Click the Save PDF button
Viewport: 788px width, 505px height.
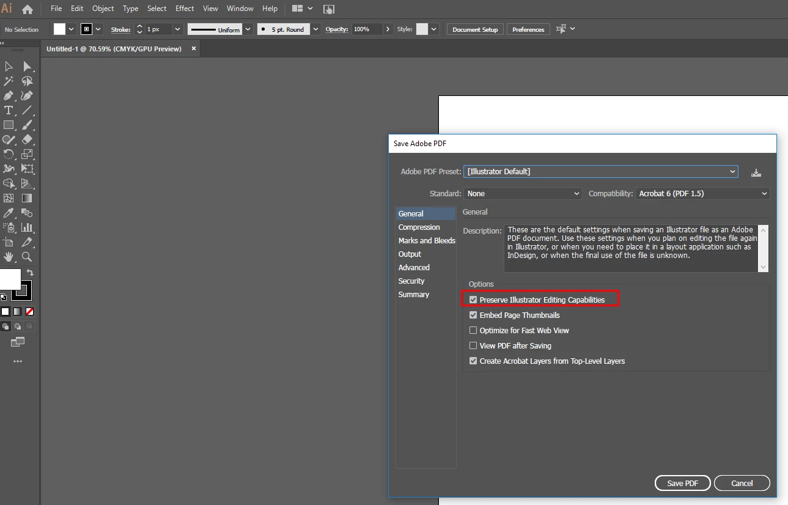[683, 483]
